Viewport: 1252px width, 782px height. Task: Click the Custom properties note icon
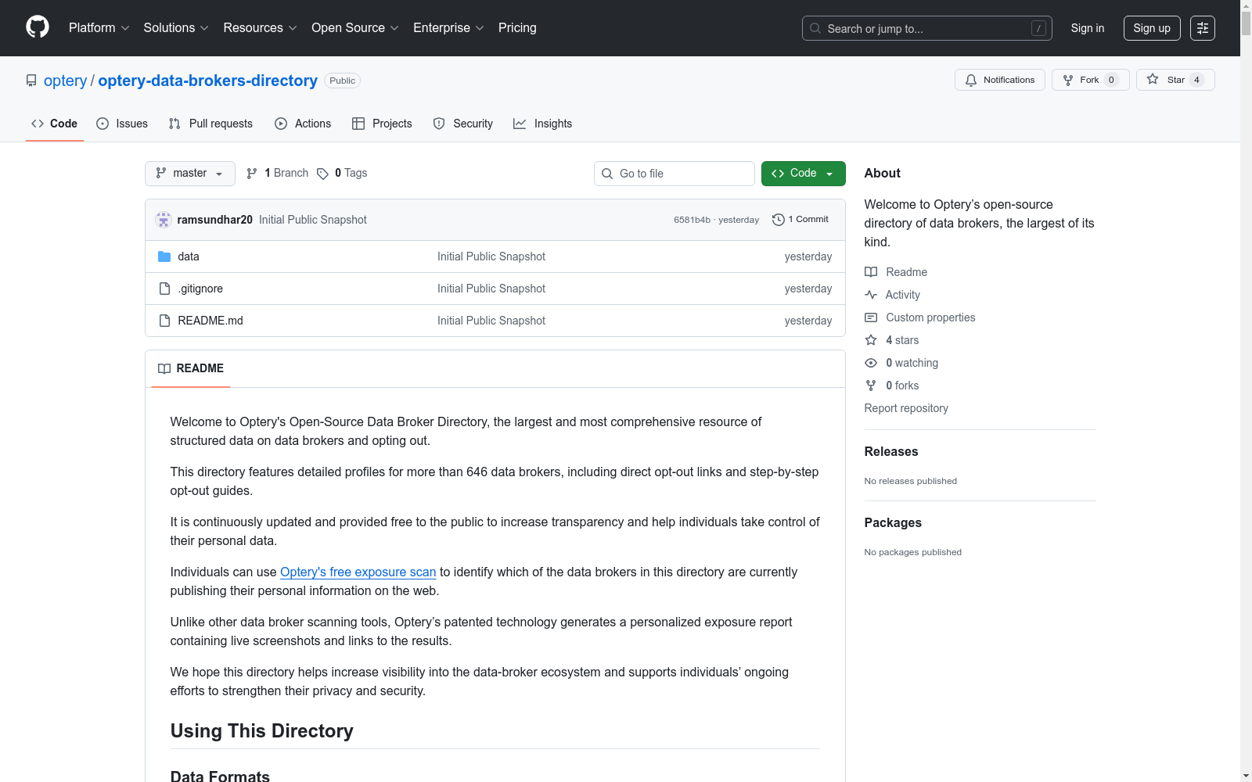[871, 317]
